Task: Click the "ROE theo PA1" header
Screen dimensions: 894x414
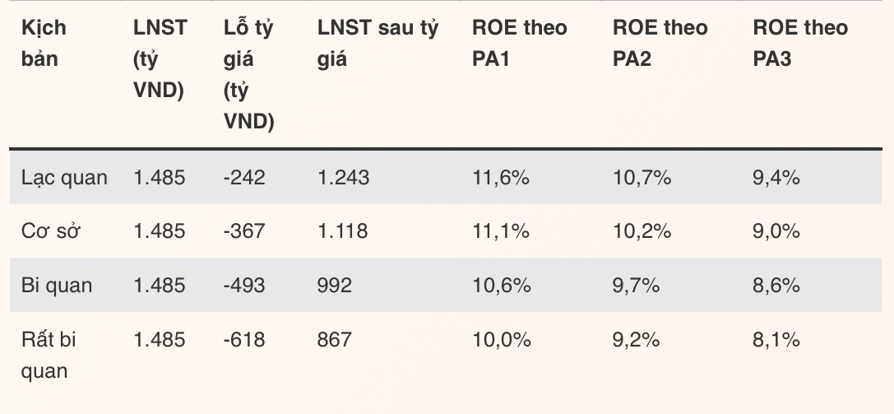Action: [x=519, y=43]
